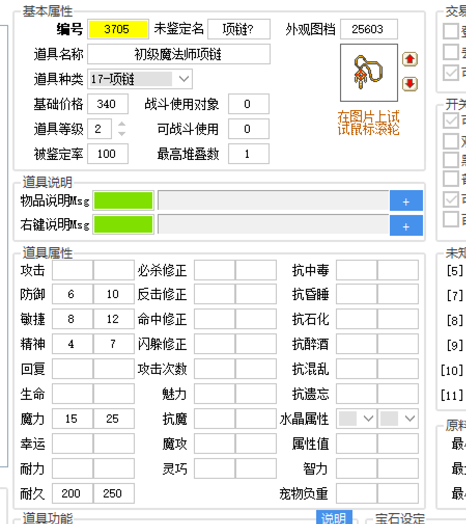Image resolution: width=466 pixels, height=524 pixels.
Task: Click the 最高堆叠数 field
Action: pos(248,154)
